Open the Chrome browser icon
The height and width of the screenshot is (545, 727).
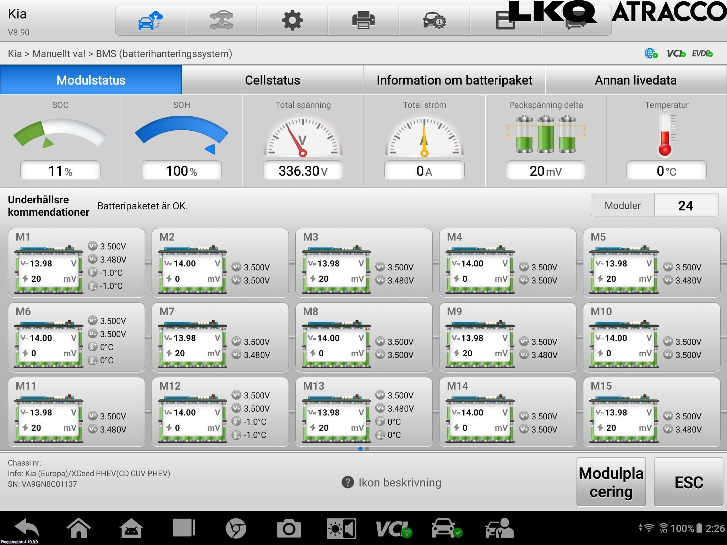pos(236,528)
